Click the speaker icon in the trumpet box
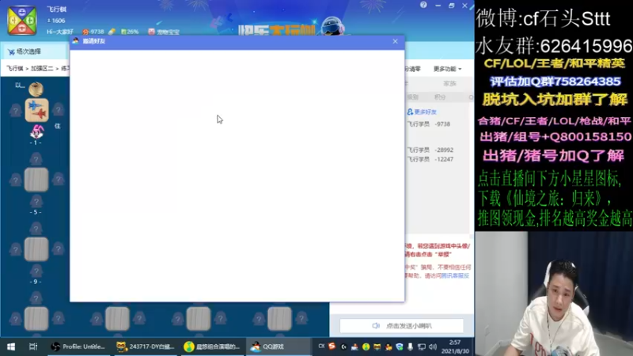Image resolution: width=633 pixels, height=356 pixels. pyautogui.click(x=376, y=326)
